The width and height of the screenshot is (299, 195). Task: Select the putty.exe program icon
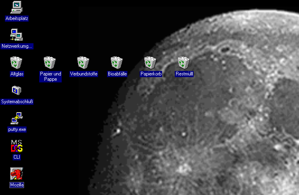pyautogui.click(x=17, y=118)
